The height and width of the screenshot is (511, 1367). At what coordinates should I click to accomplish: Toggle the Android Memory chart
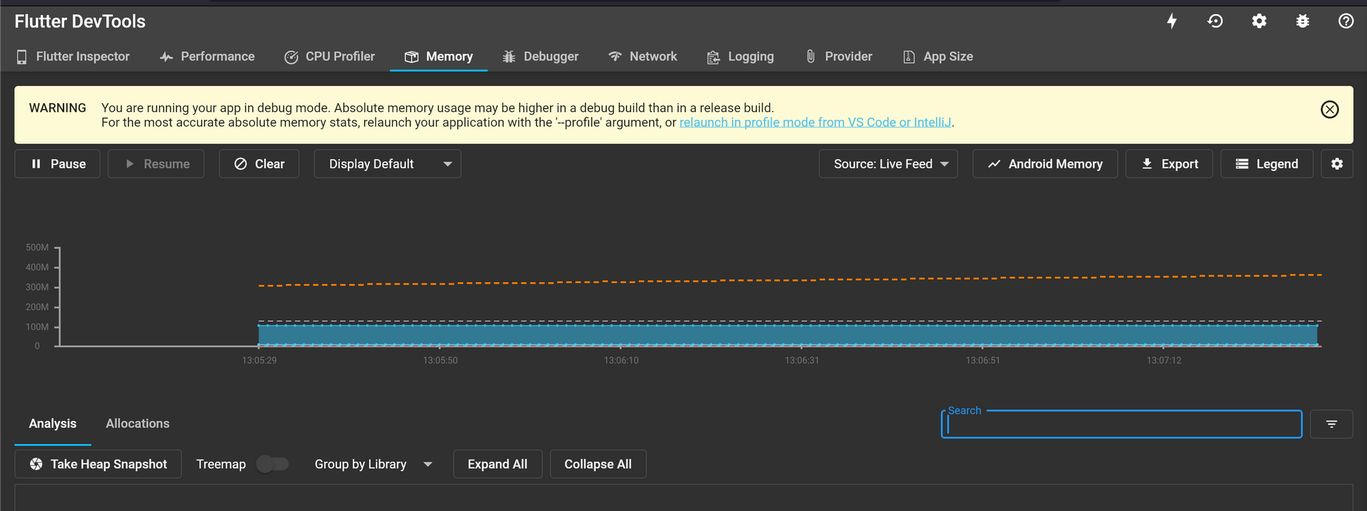click(1045, 164)
